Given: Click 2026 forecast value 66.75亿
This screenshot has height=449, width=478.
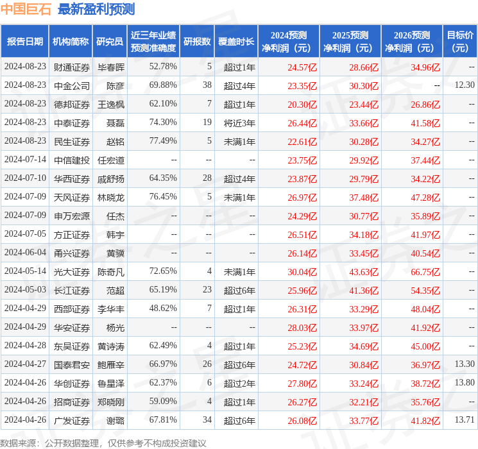Looking at the screenshot, I should click(425, 272).
